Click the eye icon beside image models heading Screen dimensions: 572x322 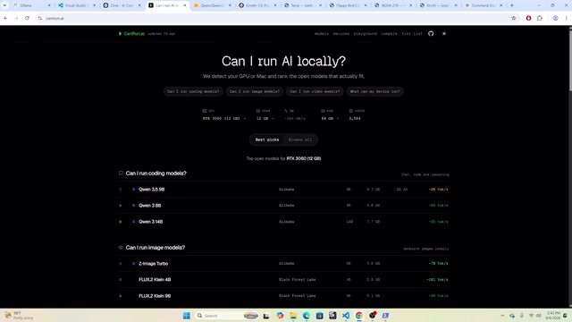pos(121,248)
